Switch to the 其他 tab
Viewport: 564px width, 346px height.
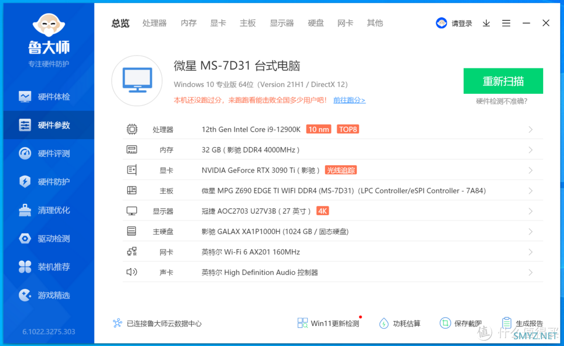375,23
